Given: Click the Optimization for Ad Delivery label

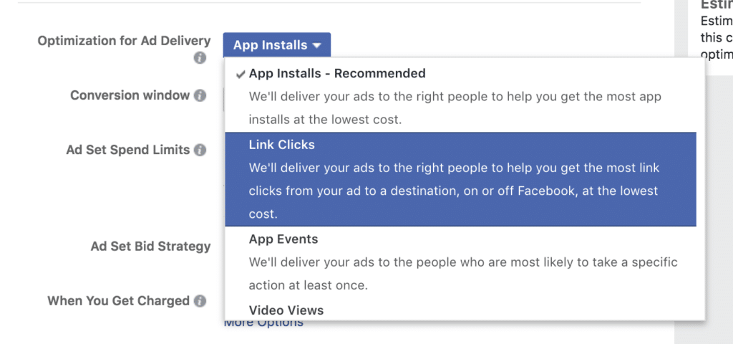Looking at the screenshot, I should tap(124, 41).
